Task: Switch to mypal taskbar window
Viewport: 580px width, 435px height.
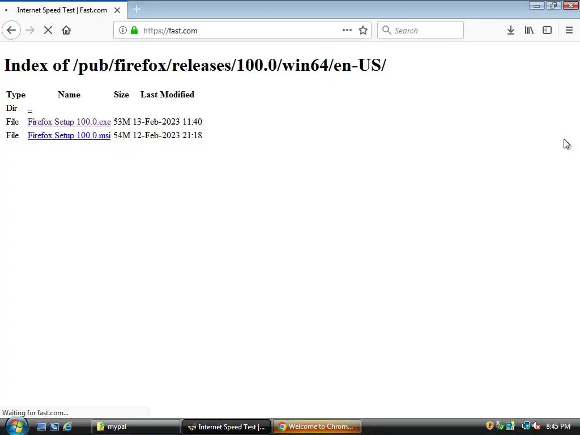Action: click(x=135, y=427)
